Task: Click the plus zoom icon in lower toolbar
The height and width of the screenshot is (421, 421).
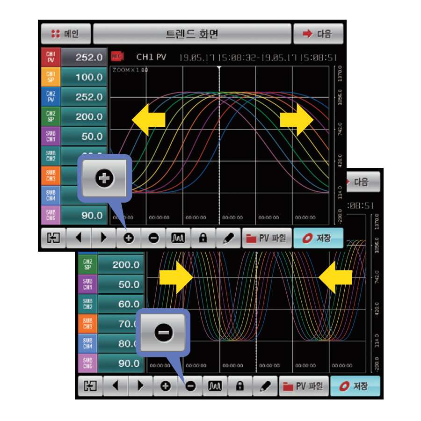Action: [x=166, y=386]
